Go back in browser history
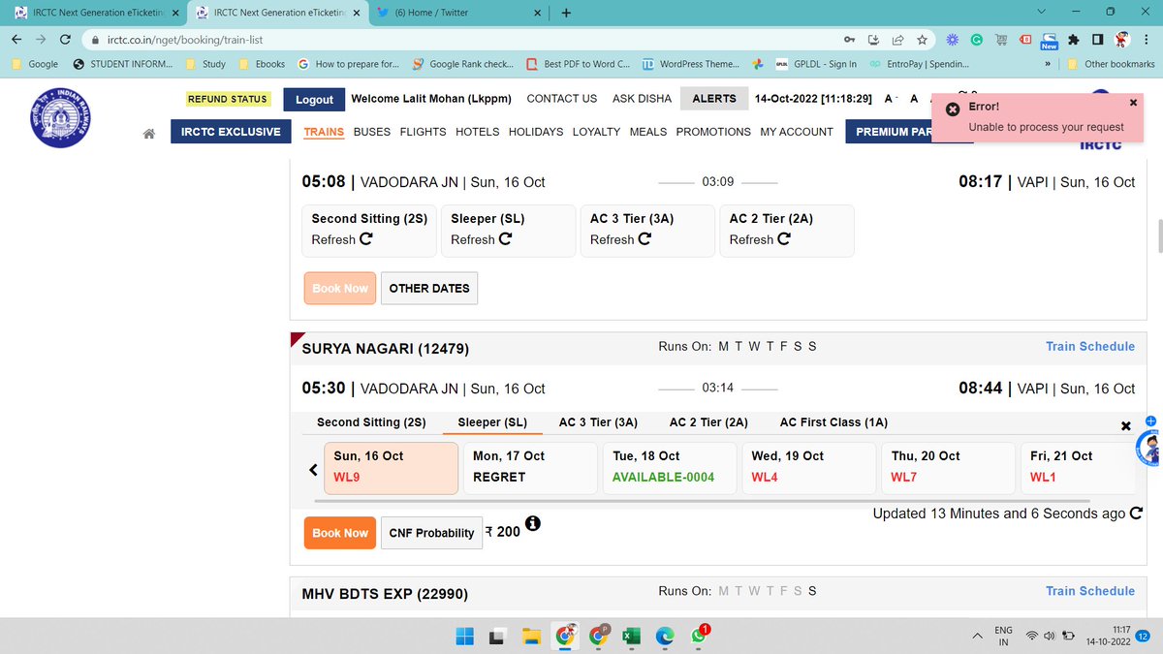This screenshot has width=1163, height=654. click(x=16, y=40)
